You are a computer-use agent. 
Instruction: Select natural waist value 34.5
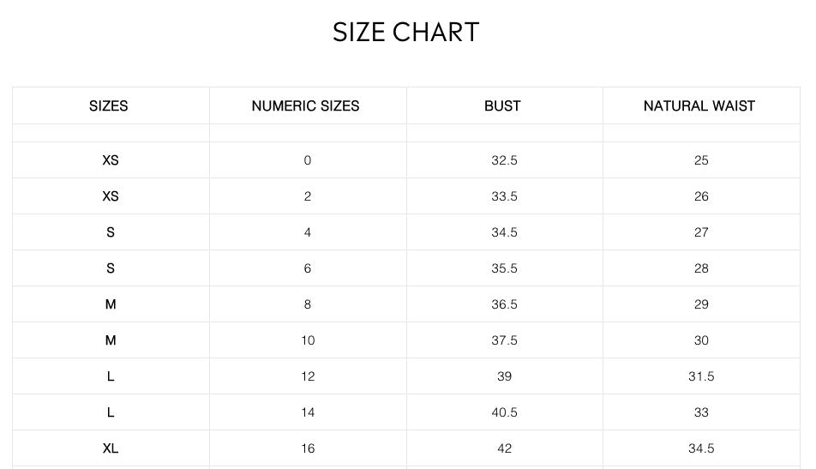701,448
